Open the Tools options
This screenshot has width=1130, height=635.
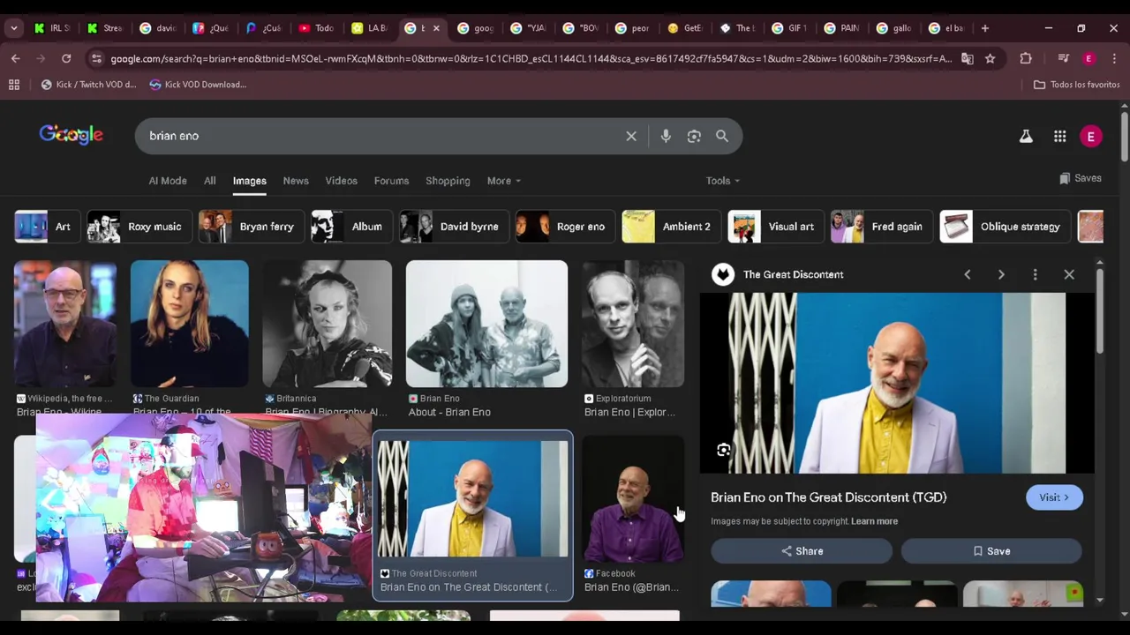tap(722, 181)
